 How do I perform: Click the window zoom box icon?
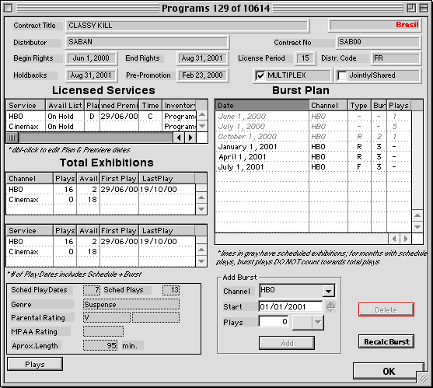click(x=411, y=8)
